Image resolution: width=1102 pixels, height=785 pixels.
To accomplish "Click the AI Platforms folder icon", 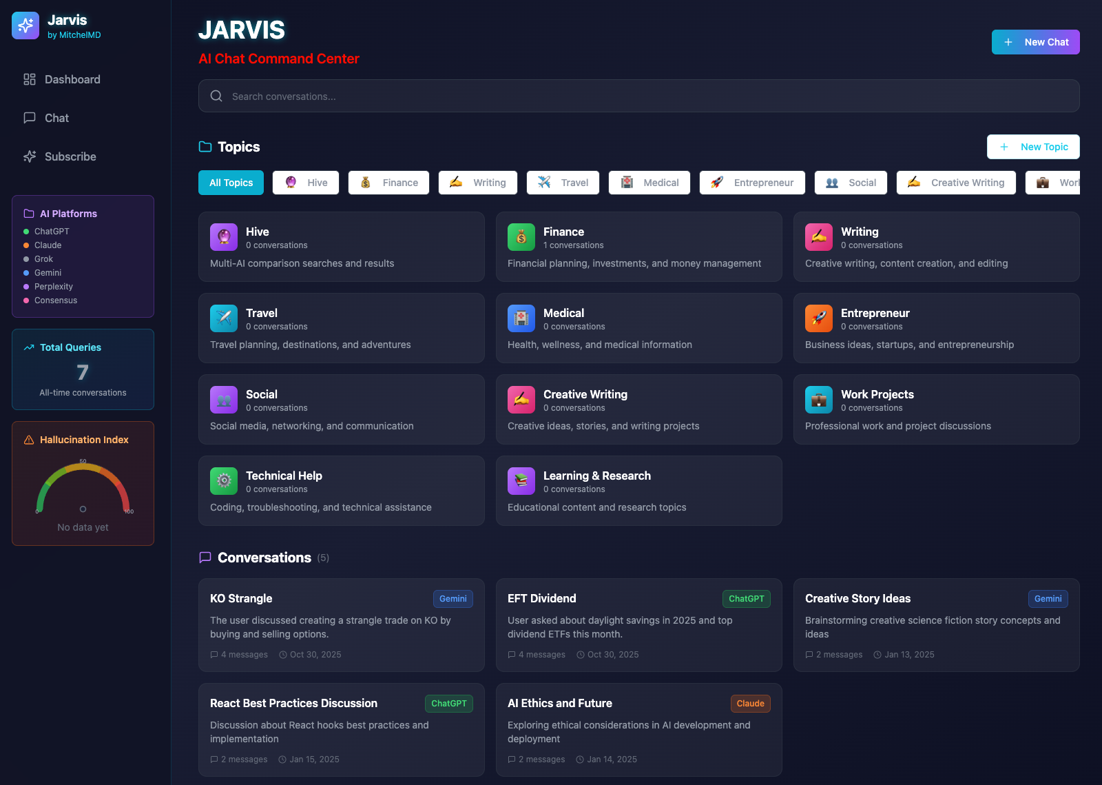I will 27,213.
